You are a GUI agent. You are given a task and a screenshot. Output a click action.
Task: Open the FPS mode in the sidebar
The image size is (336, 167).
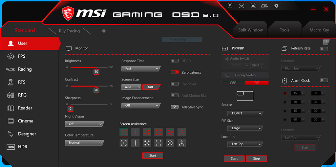(x=29, y=56)
